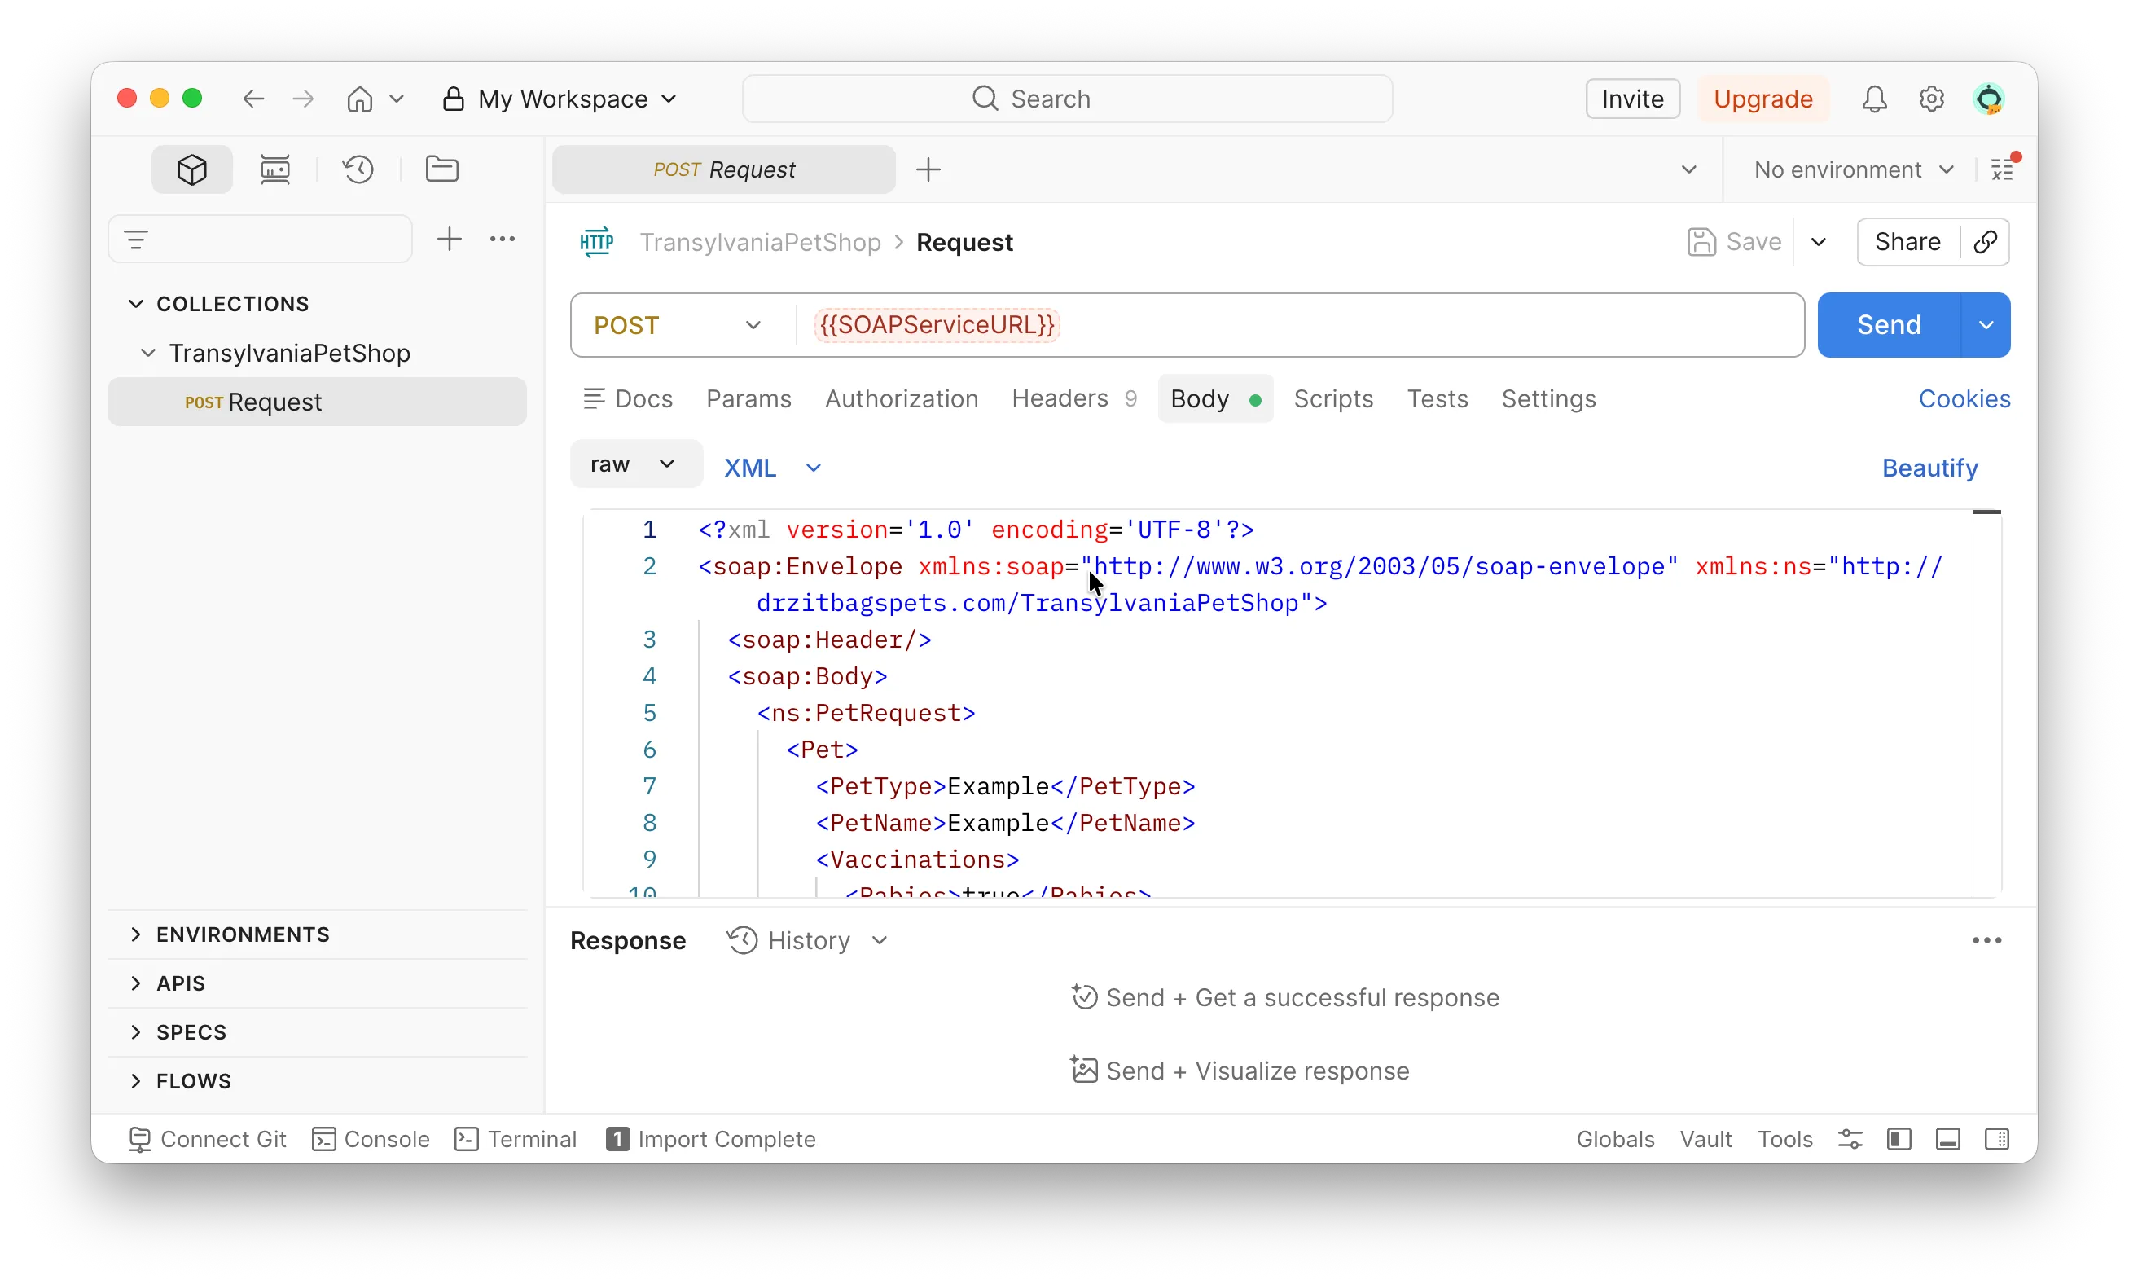Screen dimensions: 2129x1284
Task: Switch to the Docs tab
Action: (x=628, y=398)
